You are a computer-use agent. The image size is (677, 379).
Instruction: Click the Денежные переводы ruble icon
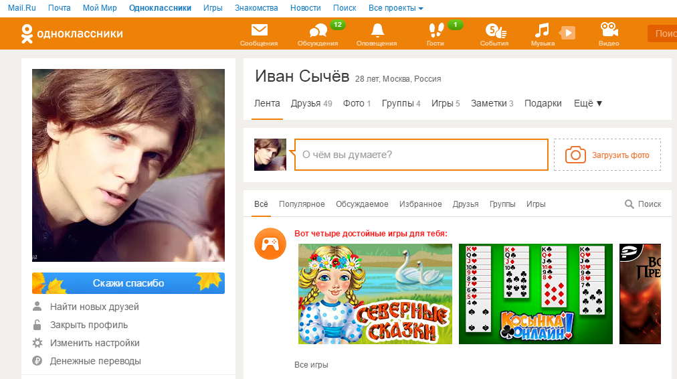37,361
